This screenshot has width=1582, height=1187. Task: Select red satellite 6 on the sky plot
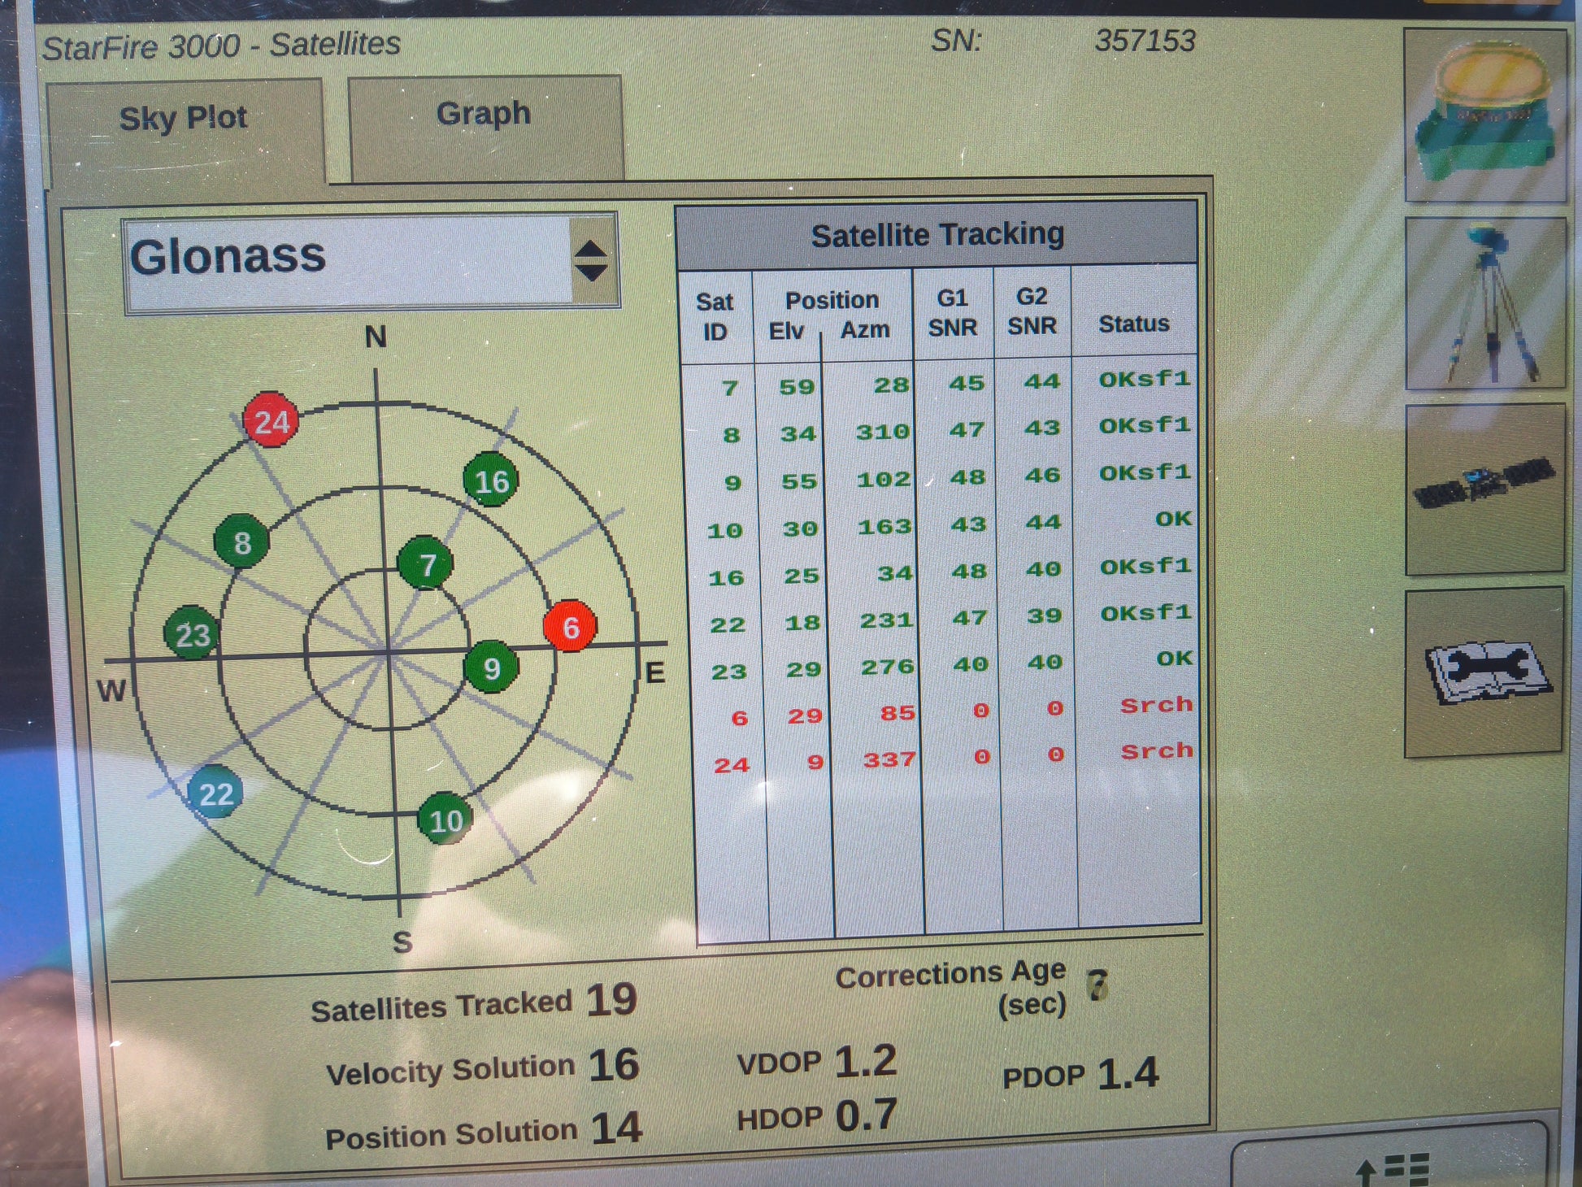[x=570, y=627]
